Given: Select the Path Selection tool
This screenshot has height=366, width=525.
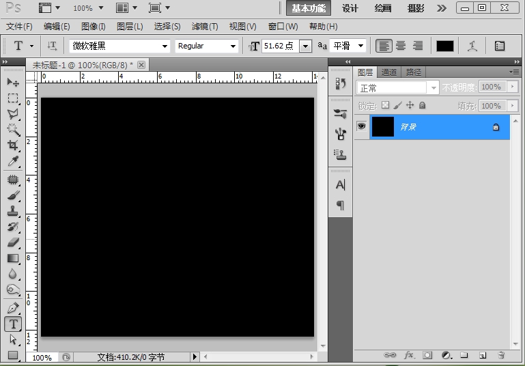Looking at the screenshot, I should 13,339.
